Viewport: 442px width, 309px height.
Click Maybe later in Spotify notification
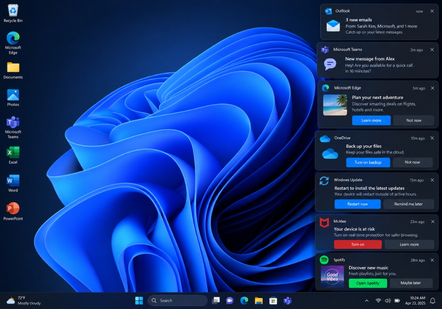(x=411, y=283)
